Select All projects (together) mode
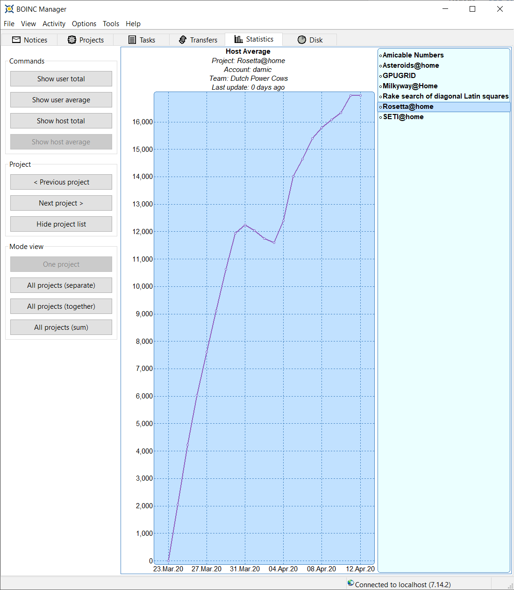Image resolution: width=514 pixels, height=590 pixels. [61, 306]
